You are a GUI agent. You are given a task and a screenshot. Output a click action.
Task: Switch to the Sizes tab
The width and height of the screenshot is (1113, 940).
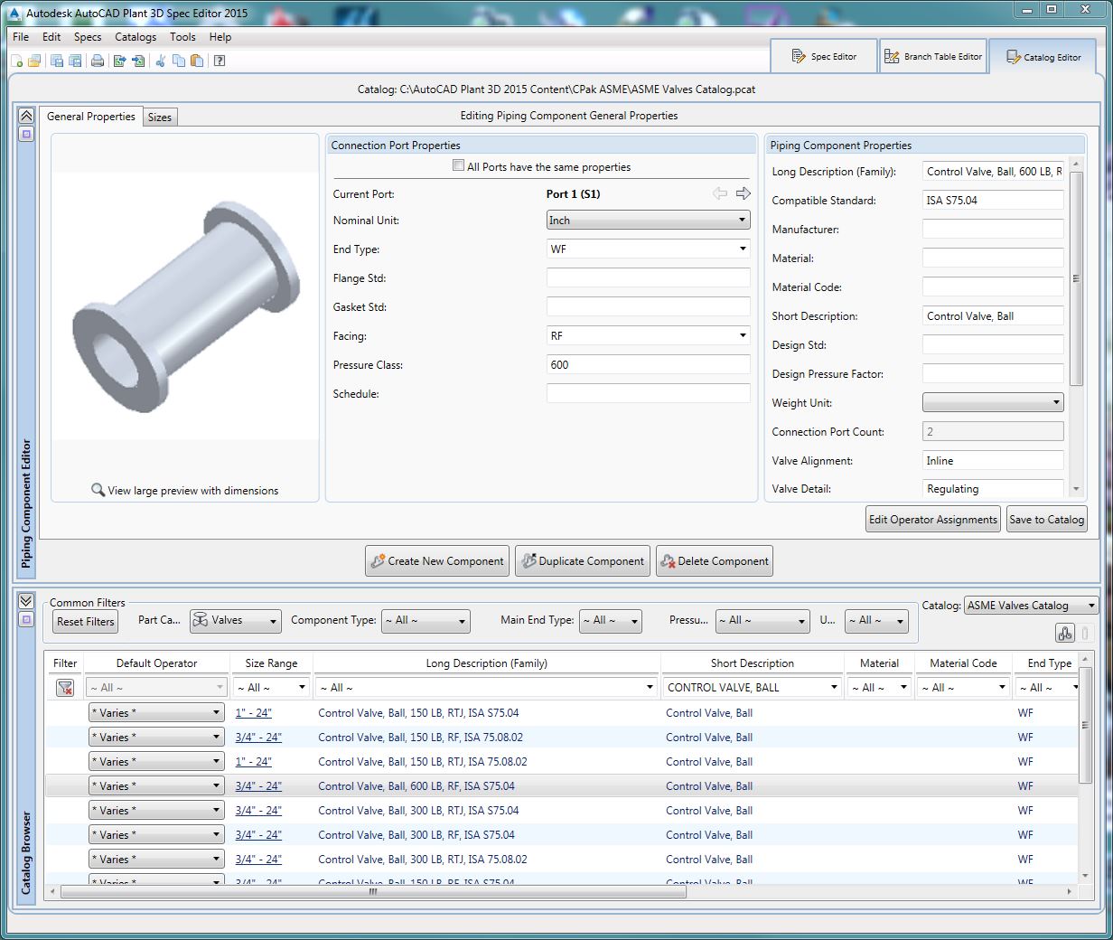[x=160, y=117]
